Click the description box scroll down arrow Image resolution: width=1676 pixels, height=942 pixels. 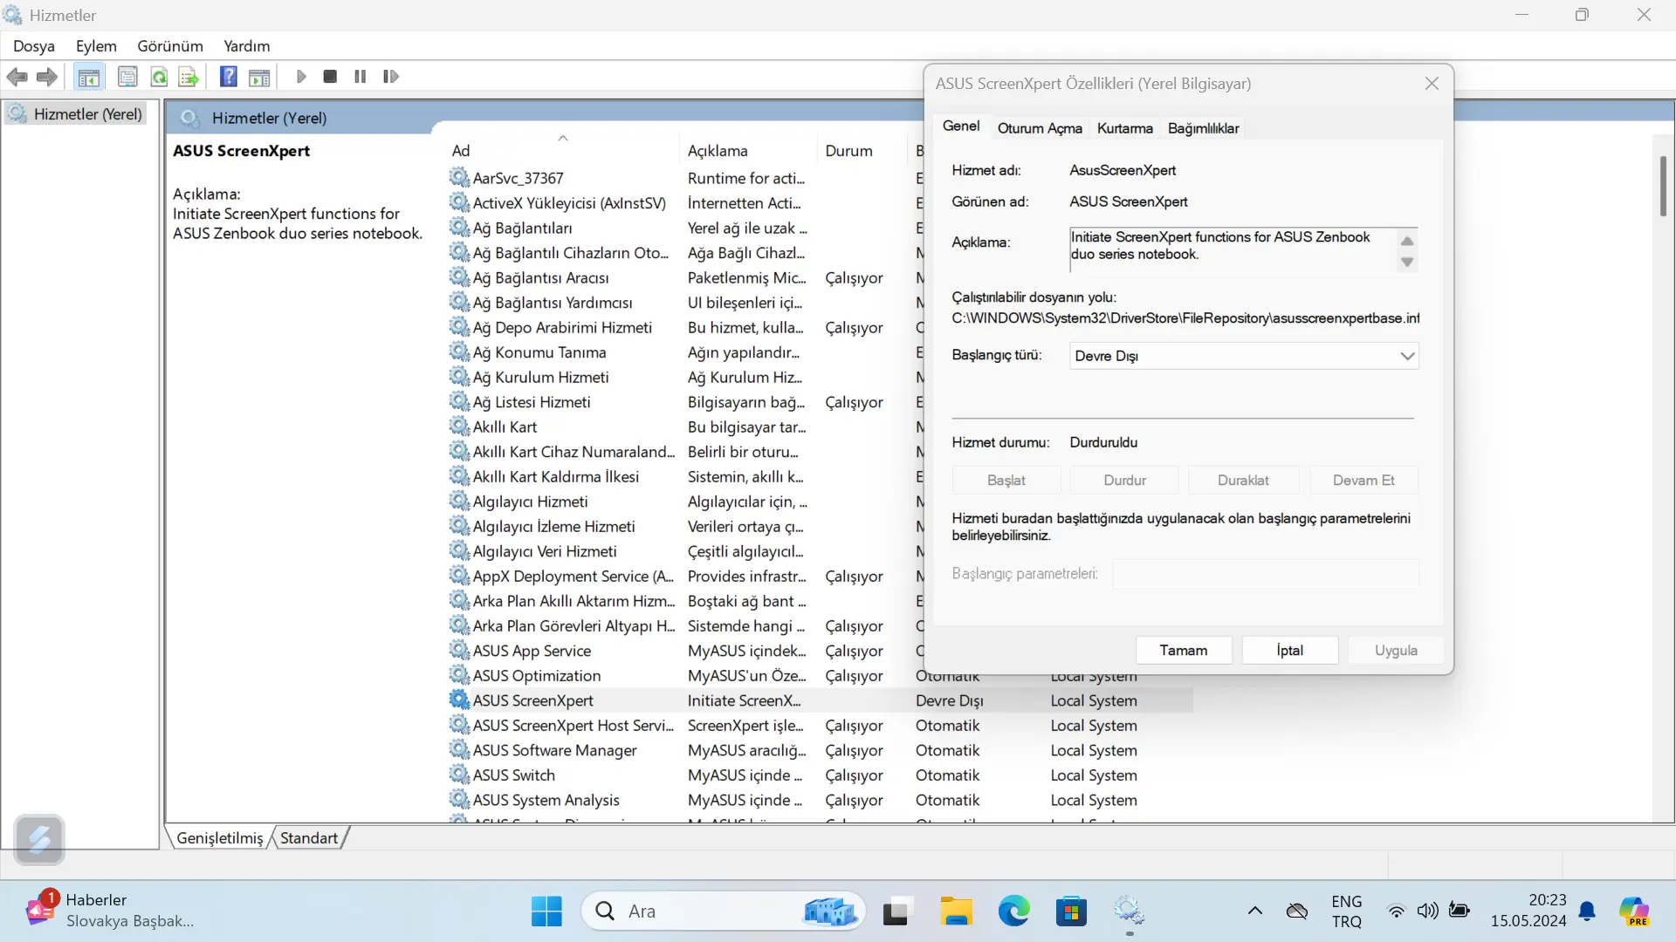point(1407,262)
